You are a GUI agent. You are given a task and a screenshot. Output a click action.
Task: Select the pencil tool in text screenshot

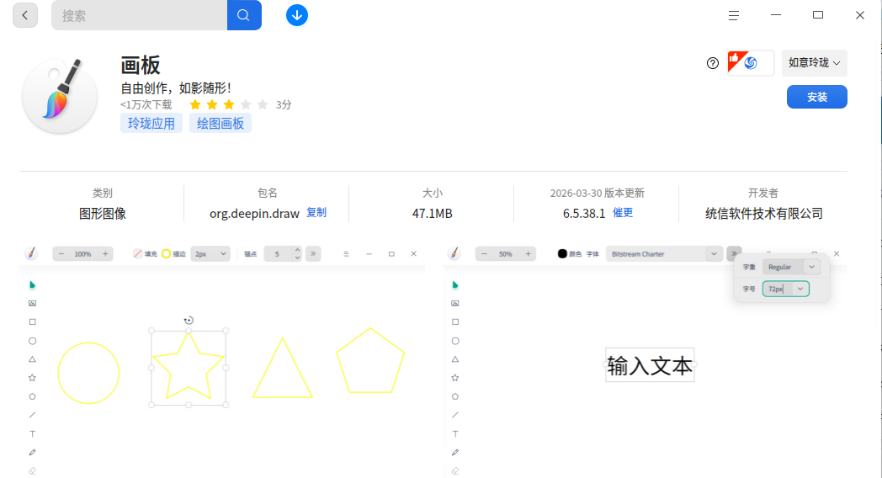455,452
